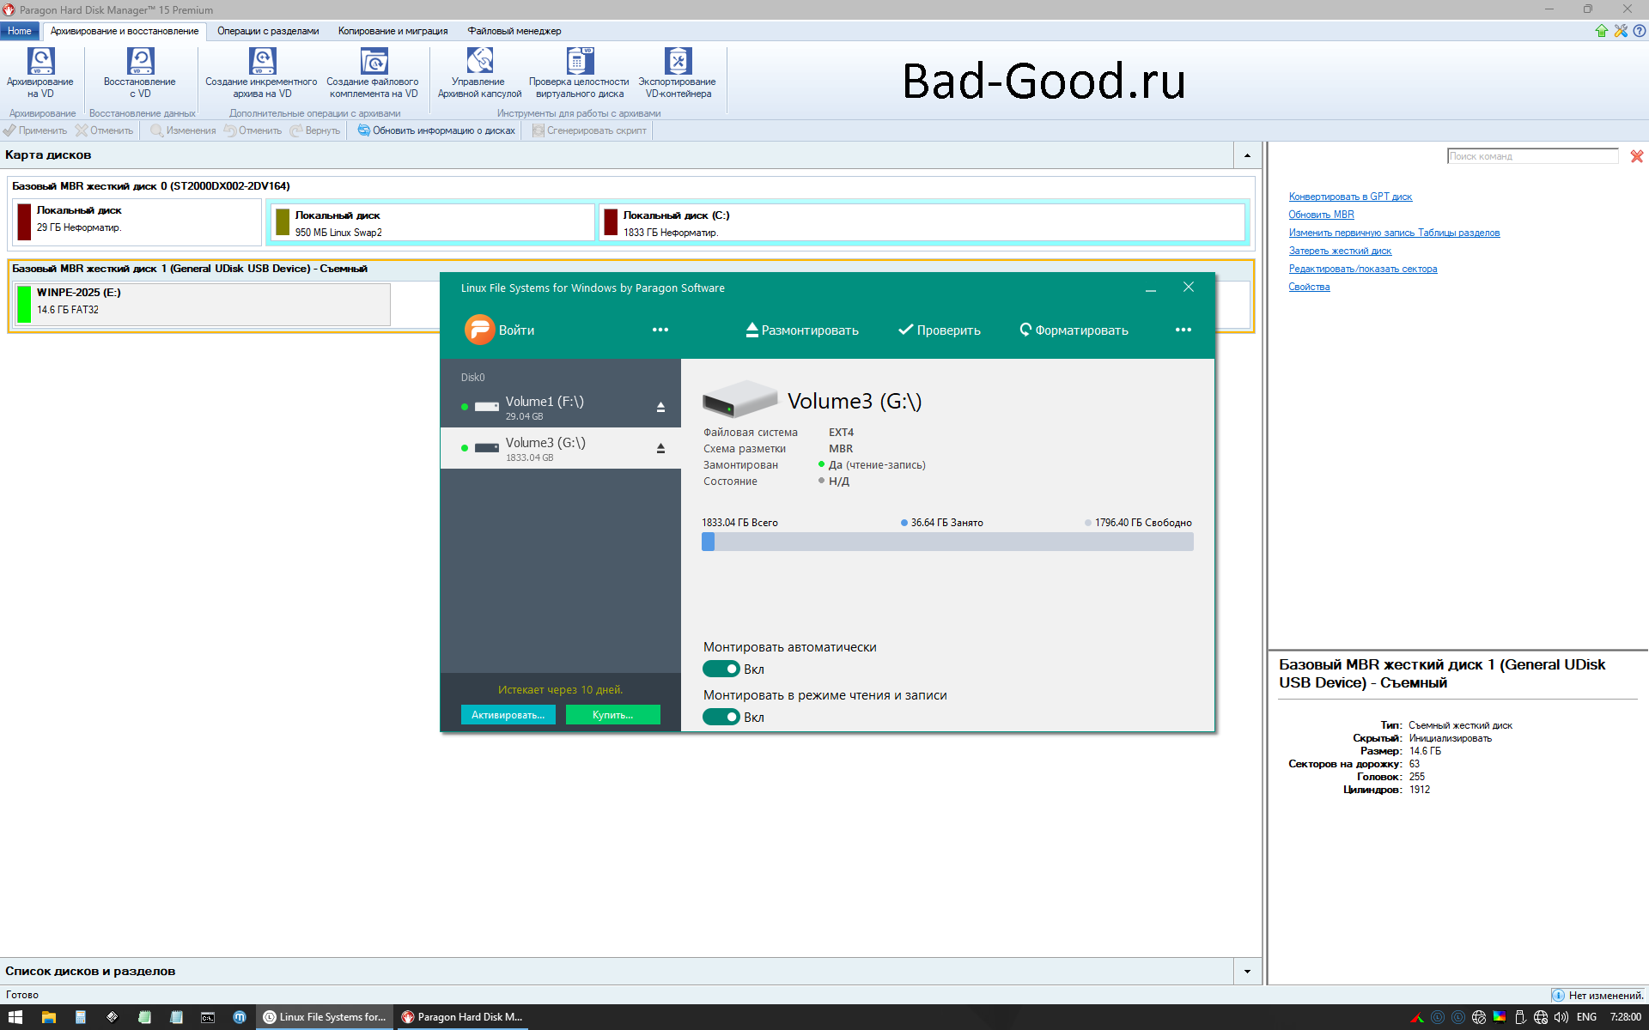The image size is (1649, 1030).
Task: Click Войти sign-in label
Action: pyautogui.click(x=516, y=330)
